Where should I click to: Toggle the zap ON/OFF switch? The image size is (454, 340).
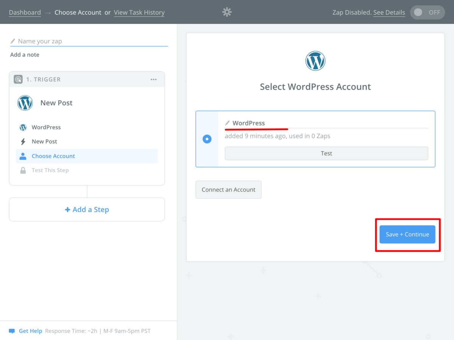(x=427, y=12)
